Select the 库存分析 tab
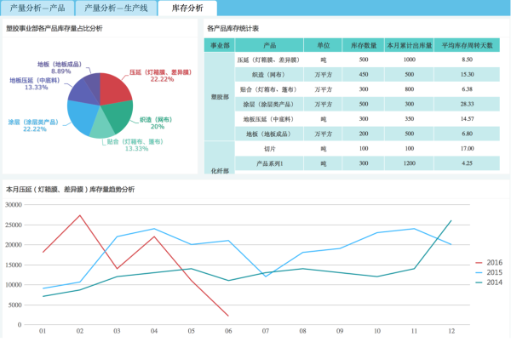The image size is (511, 342). (187, 9)
